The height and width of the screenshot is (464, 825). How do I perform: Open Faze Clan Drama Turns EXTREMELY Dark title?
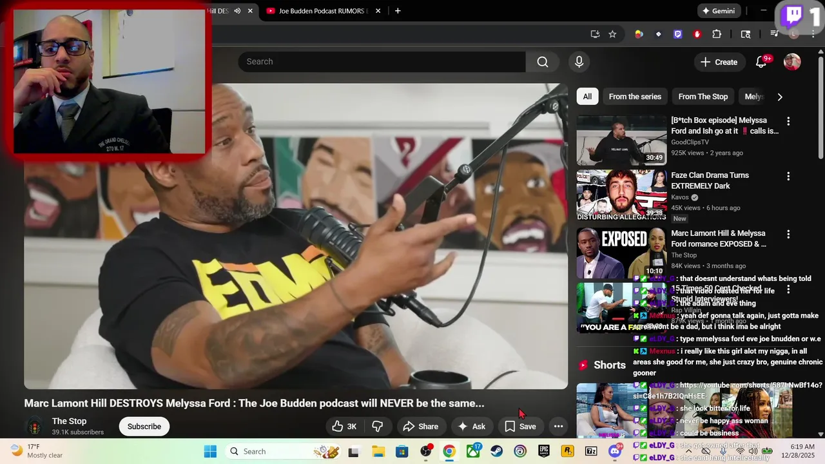[x=710, y=180]
